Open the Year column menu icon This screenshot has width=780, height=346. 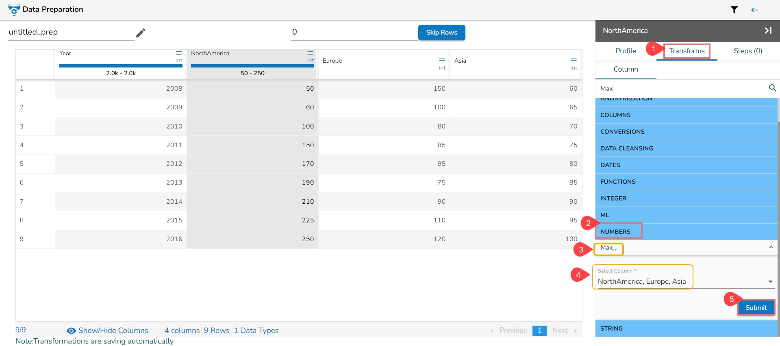[178, 53]
